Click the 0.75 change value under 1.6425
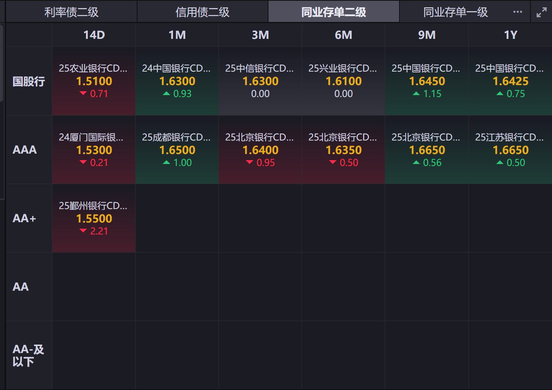The width and height of the screenshot is (552, 390). 516,94
